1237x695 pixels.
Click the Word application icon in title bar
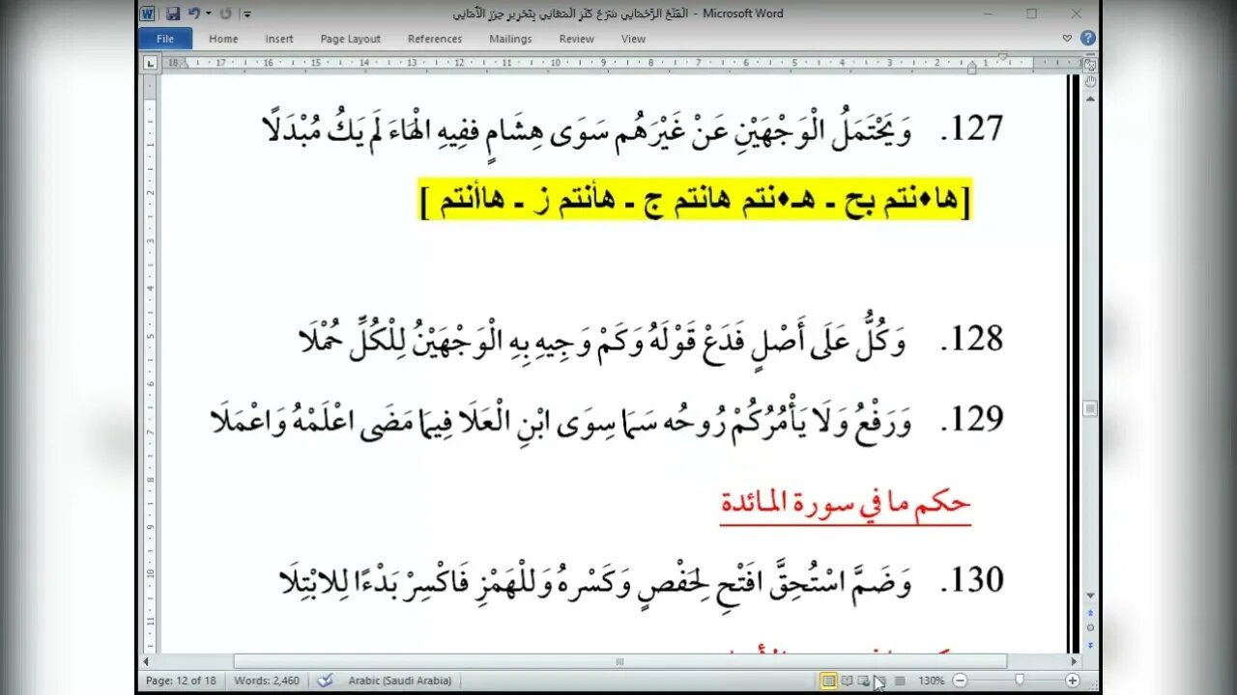(147, 14)
